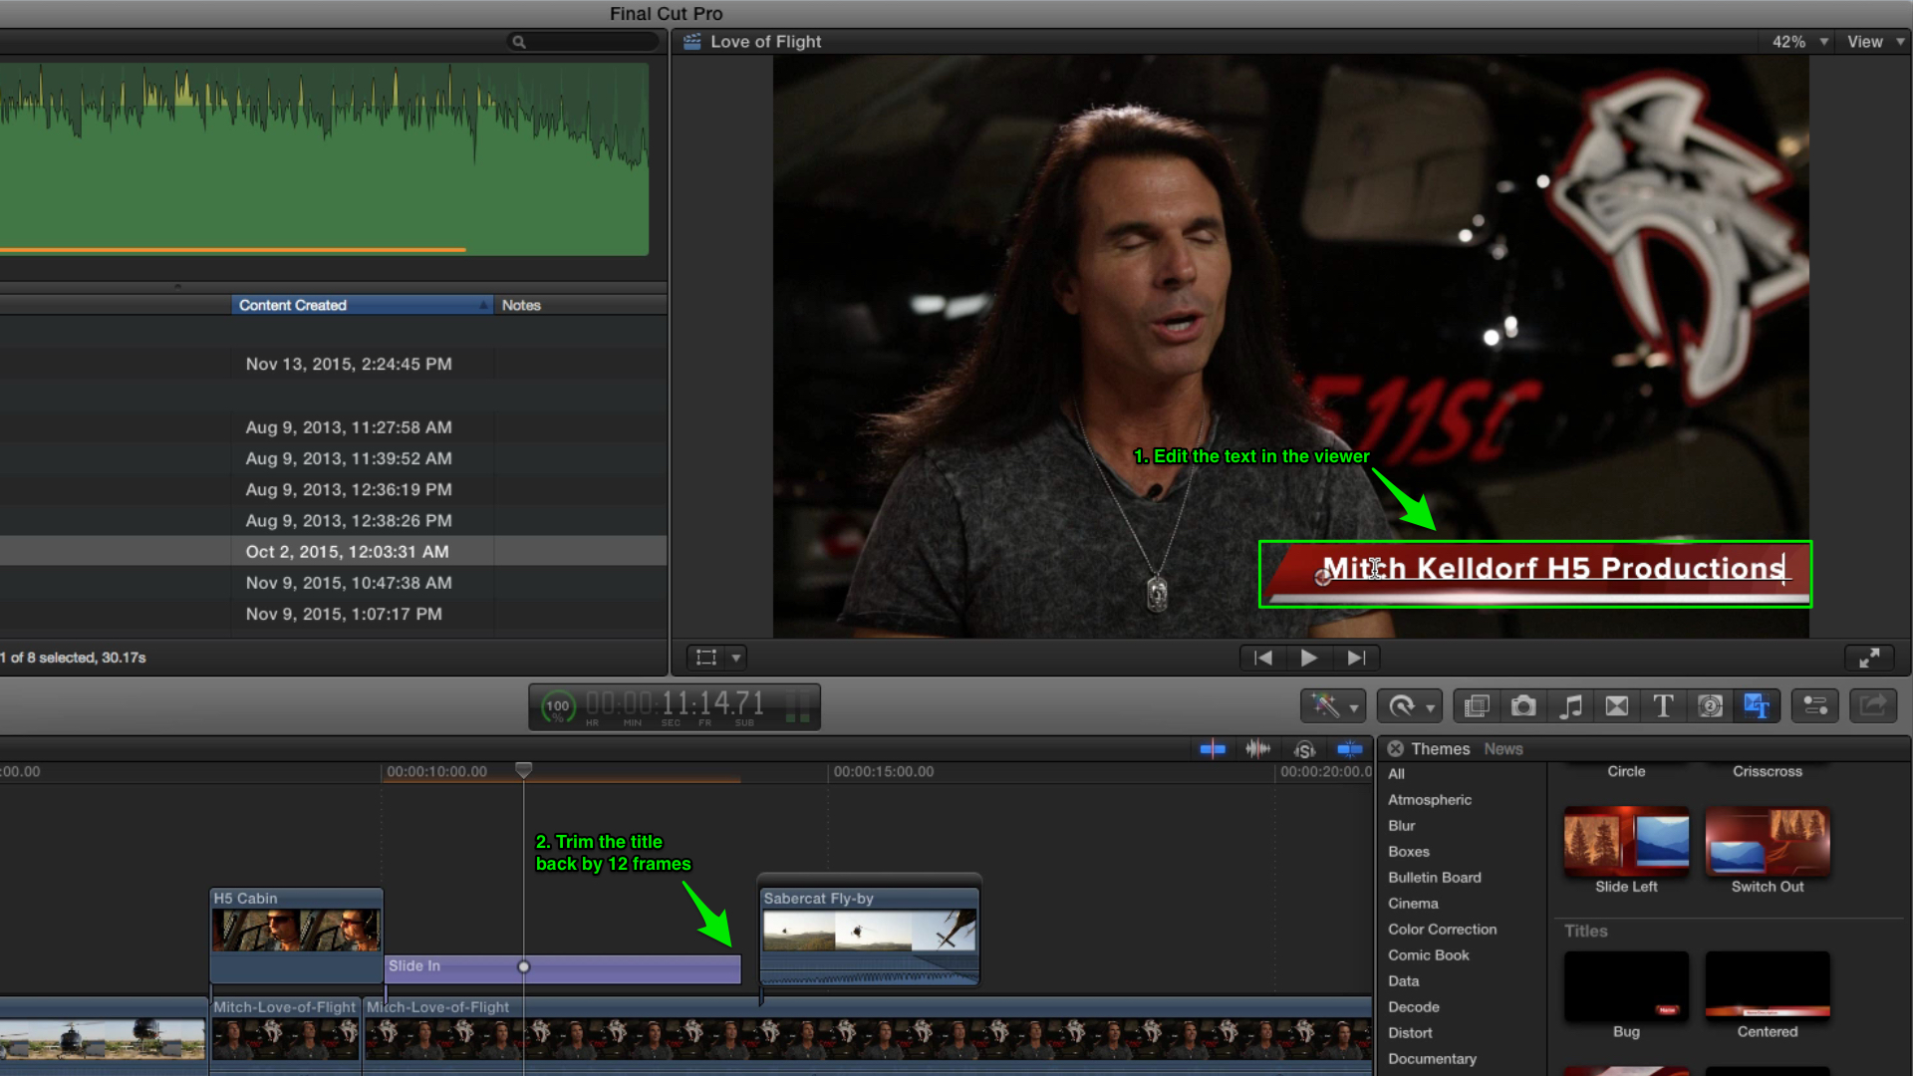Viewport: 1913px width, 1076px height.
Task: Select the Data theme category
Action: [x=1404, y=981]
